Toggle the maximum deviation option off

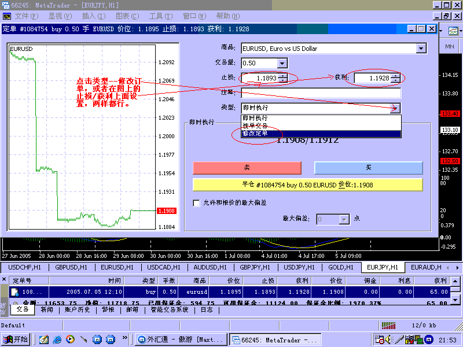pyautogui.click(x=196, y=203)
